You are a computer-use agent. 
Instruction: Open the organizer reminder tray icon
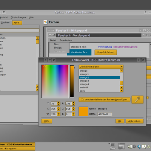click(x=144, y=146)
